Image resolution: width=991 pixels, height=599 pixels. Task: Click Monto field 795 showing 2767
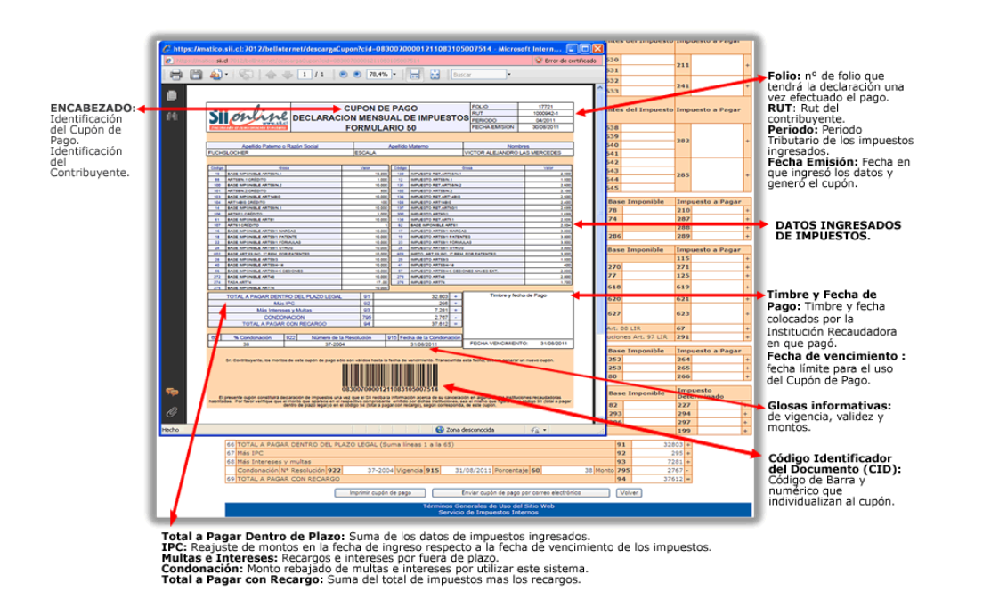click(x=658, y=470)
